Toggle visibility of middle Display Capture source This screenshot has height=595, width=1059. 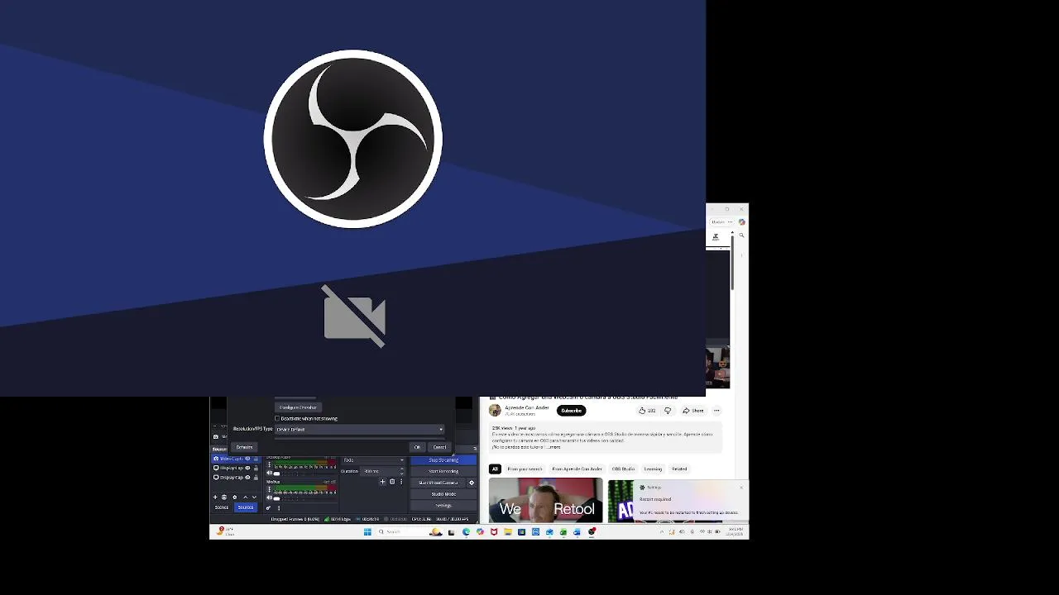(x=247, y=468)
